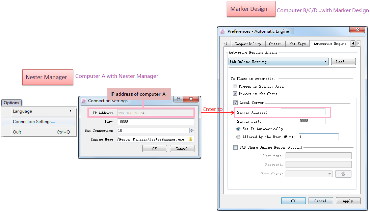This screenshot has height=212, width=370.
Task: Click the Server Address input field
Action: coord(303,112)
